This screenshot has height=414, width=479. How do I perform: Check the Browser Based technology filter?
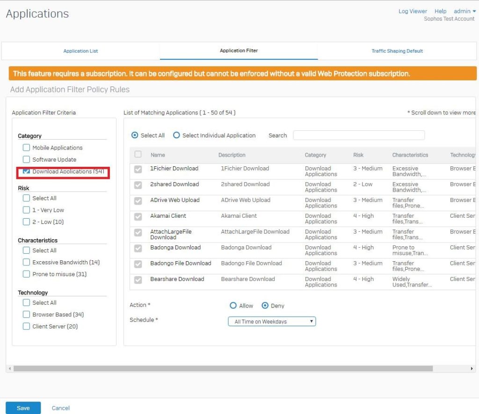coord(27,314)
